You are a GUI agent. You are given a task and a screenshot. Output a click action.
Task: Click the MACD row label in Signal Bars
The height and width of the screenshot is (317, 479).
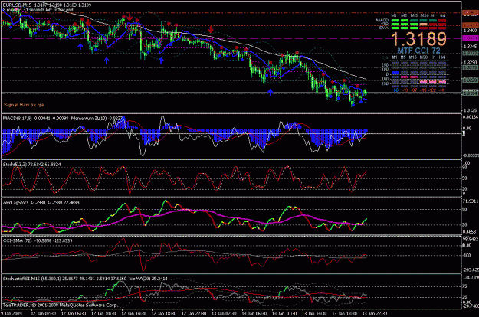point(382,21)
